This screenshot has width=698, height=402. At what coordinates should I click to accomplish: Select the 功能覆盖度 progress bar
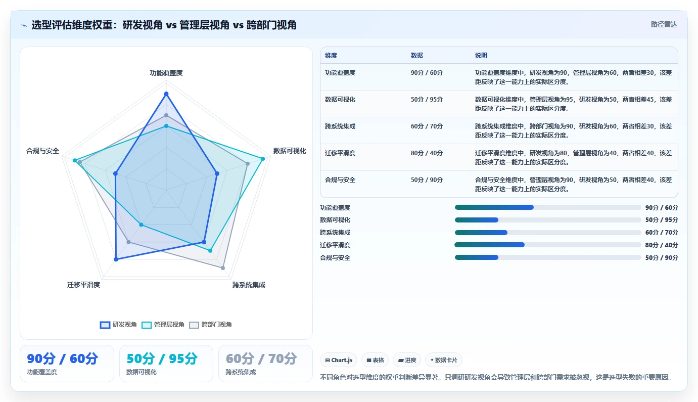548,207
